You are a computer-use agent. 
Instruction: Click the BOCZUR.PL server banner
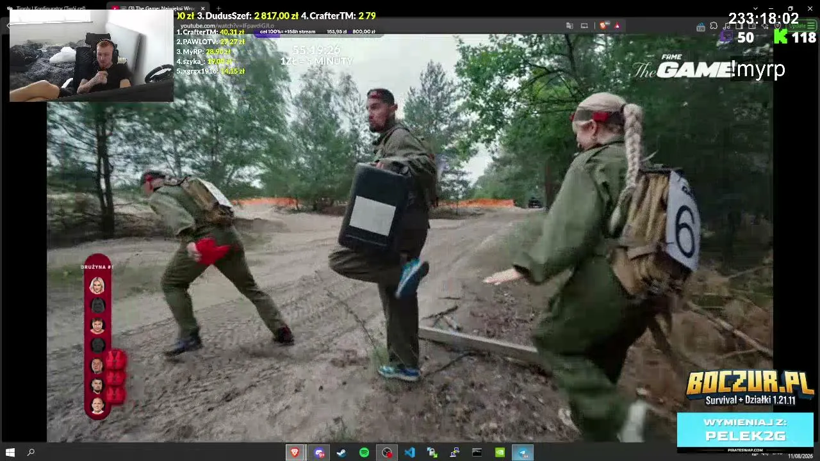click(x=750, y=387)
